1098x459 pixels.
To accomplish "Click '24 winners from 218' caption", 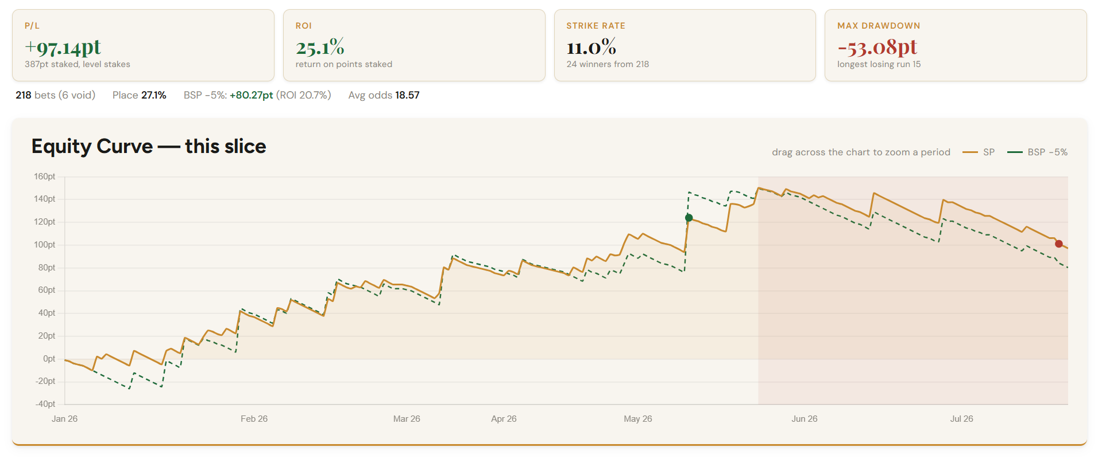I will (x=608, y=64).
